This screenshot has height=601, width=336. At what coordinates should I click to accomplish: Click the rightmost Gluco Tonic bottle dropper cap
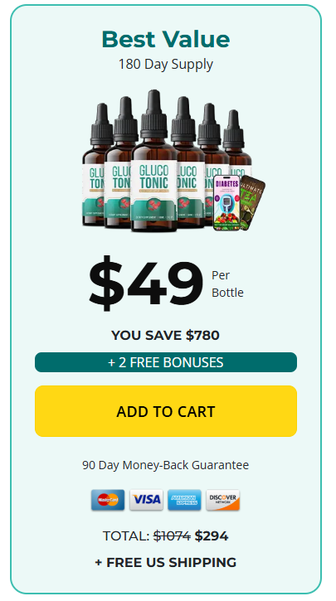tap(233, 129)
